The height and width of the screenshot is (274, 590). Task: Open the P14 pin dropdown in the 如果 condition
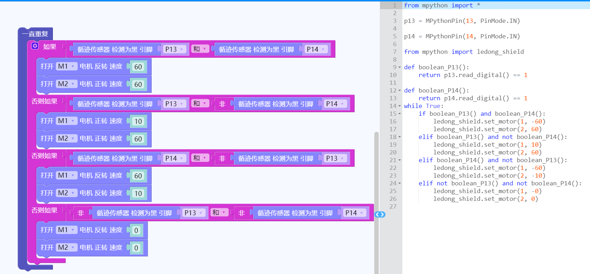(x=316, y=49)
